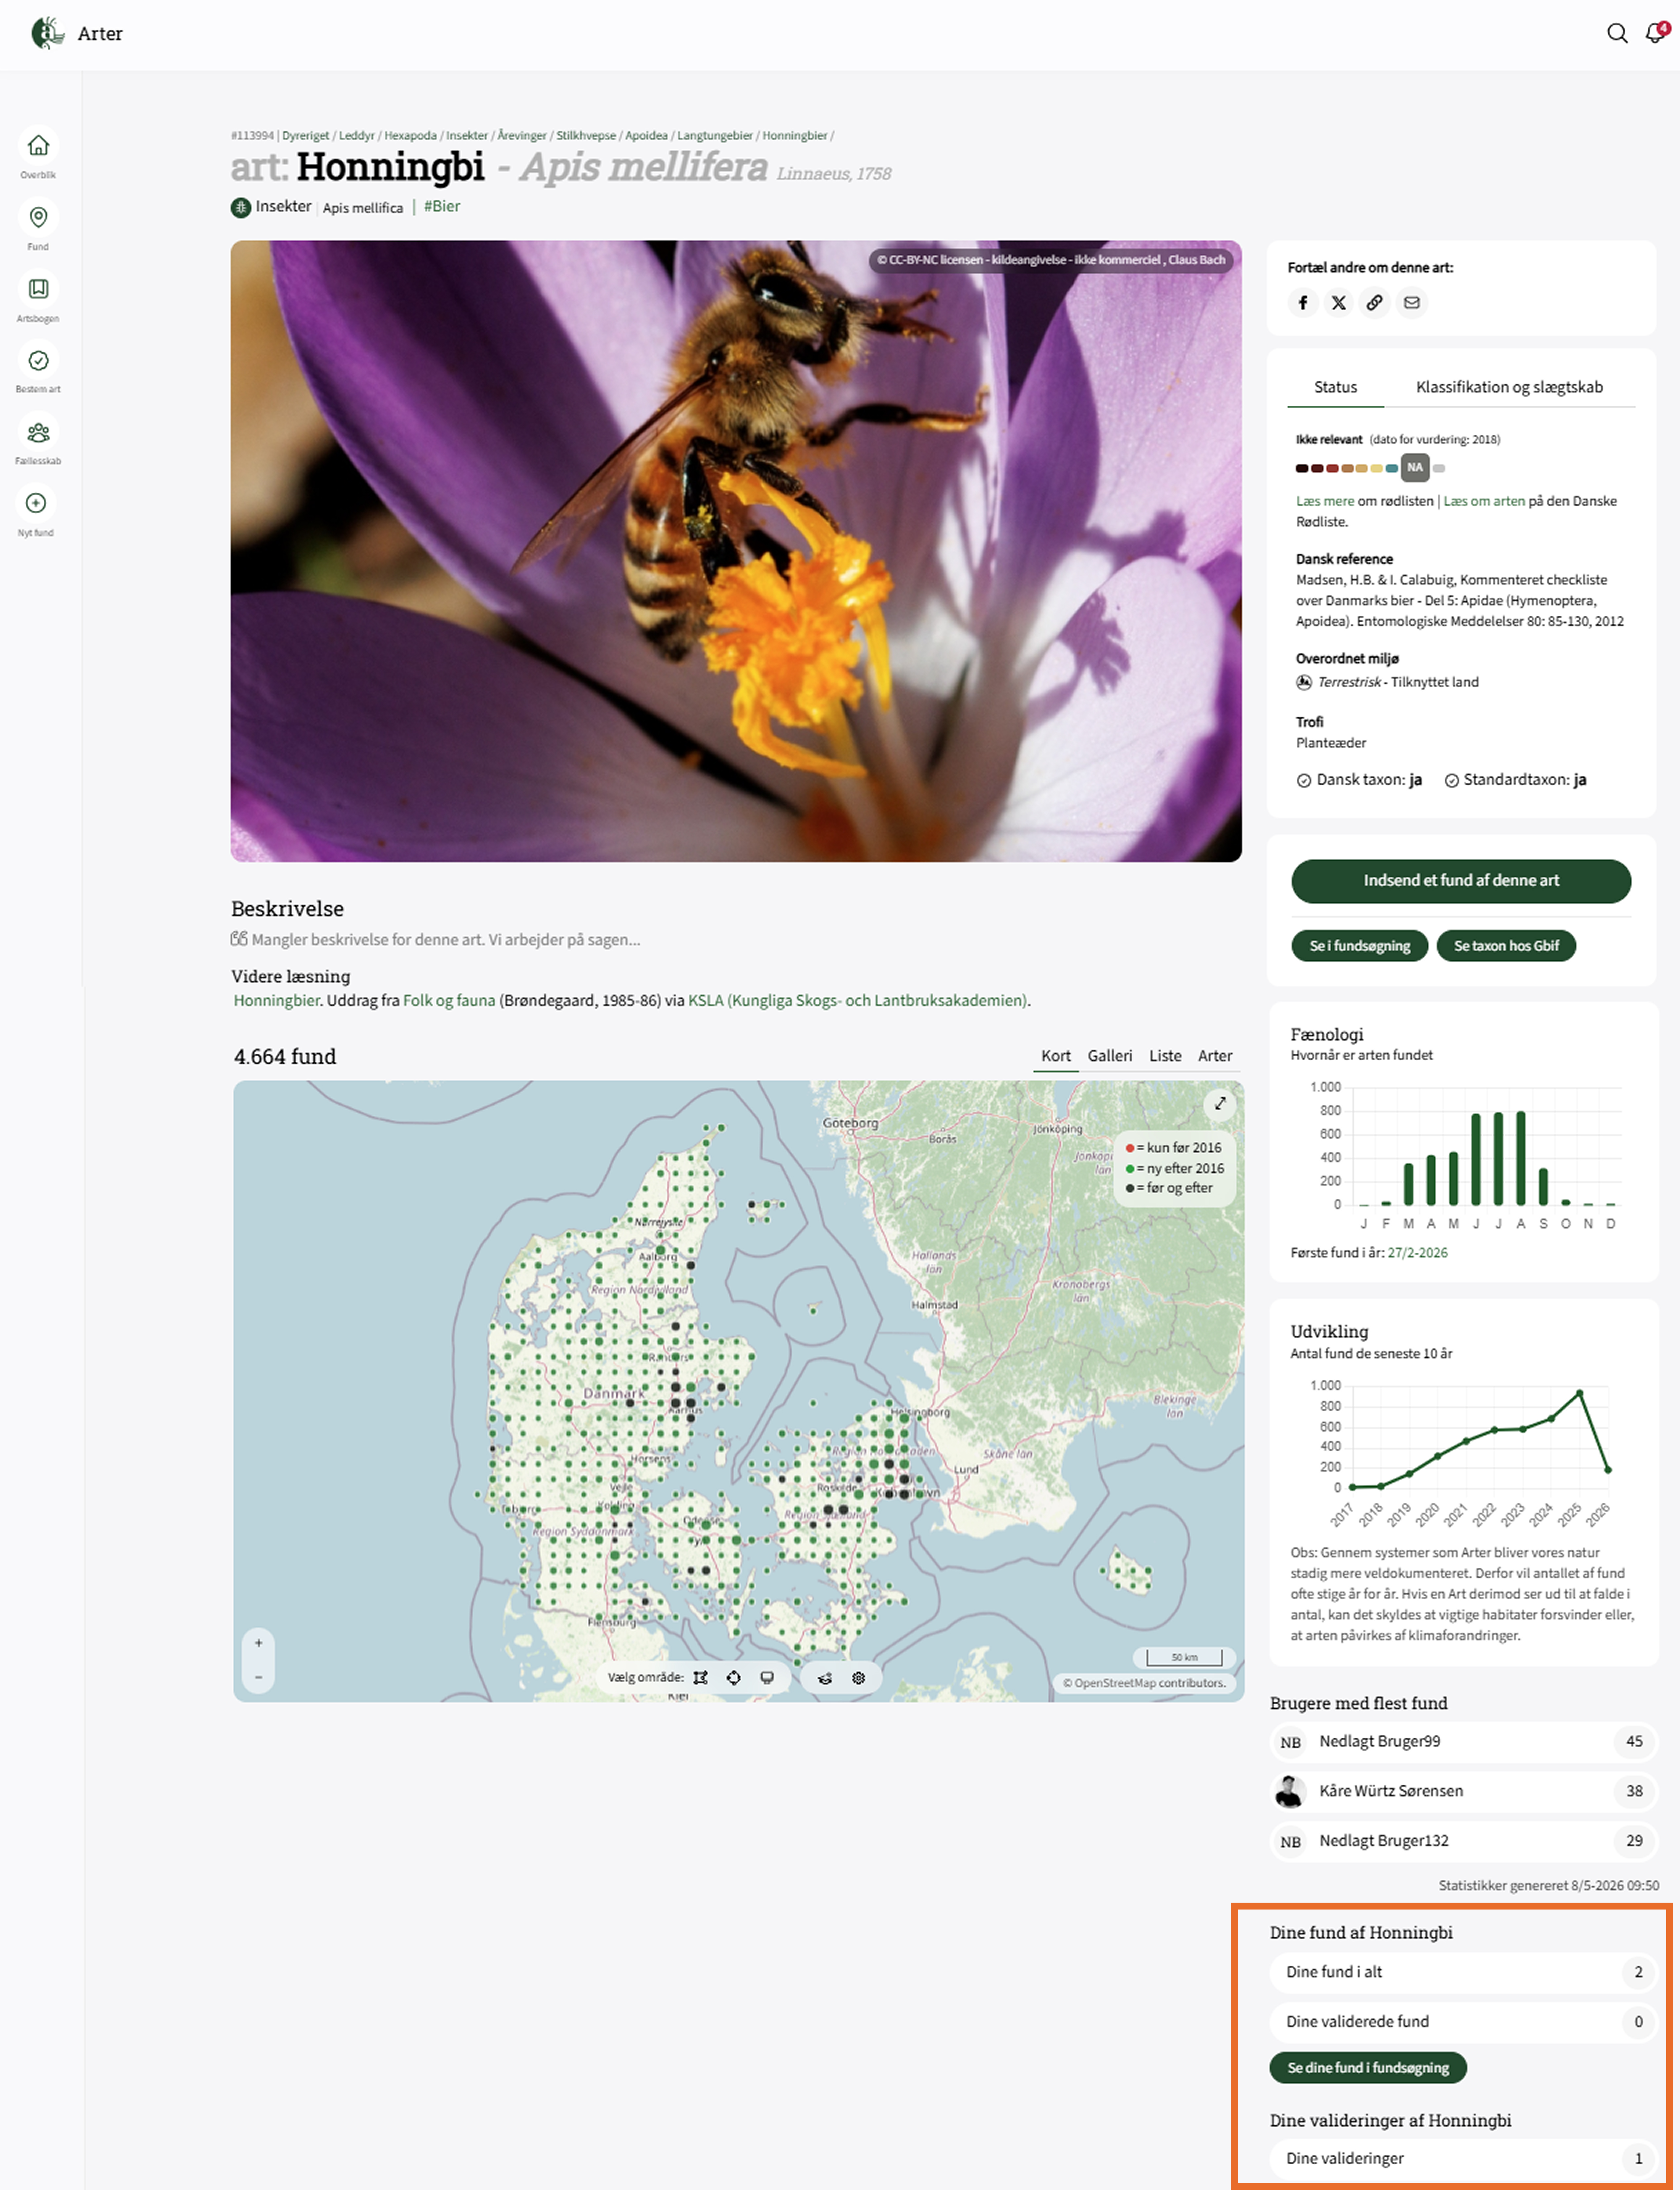Click the #Bier tag

pyautogui.click(x=442, y=206)
